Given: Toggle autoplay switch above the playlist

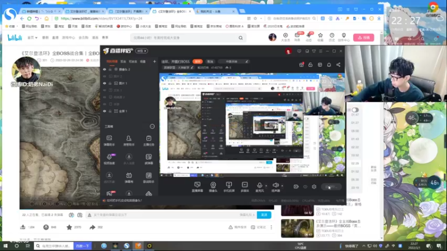Looking at the screenshot, I should (355, 110).
